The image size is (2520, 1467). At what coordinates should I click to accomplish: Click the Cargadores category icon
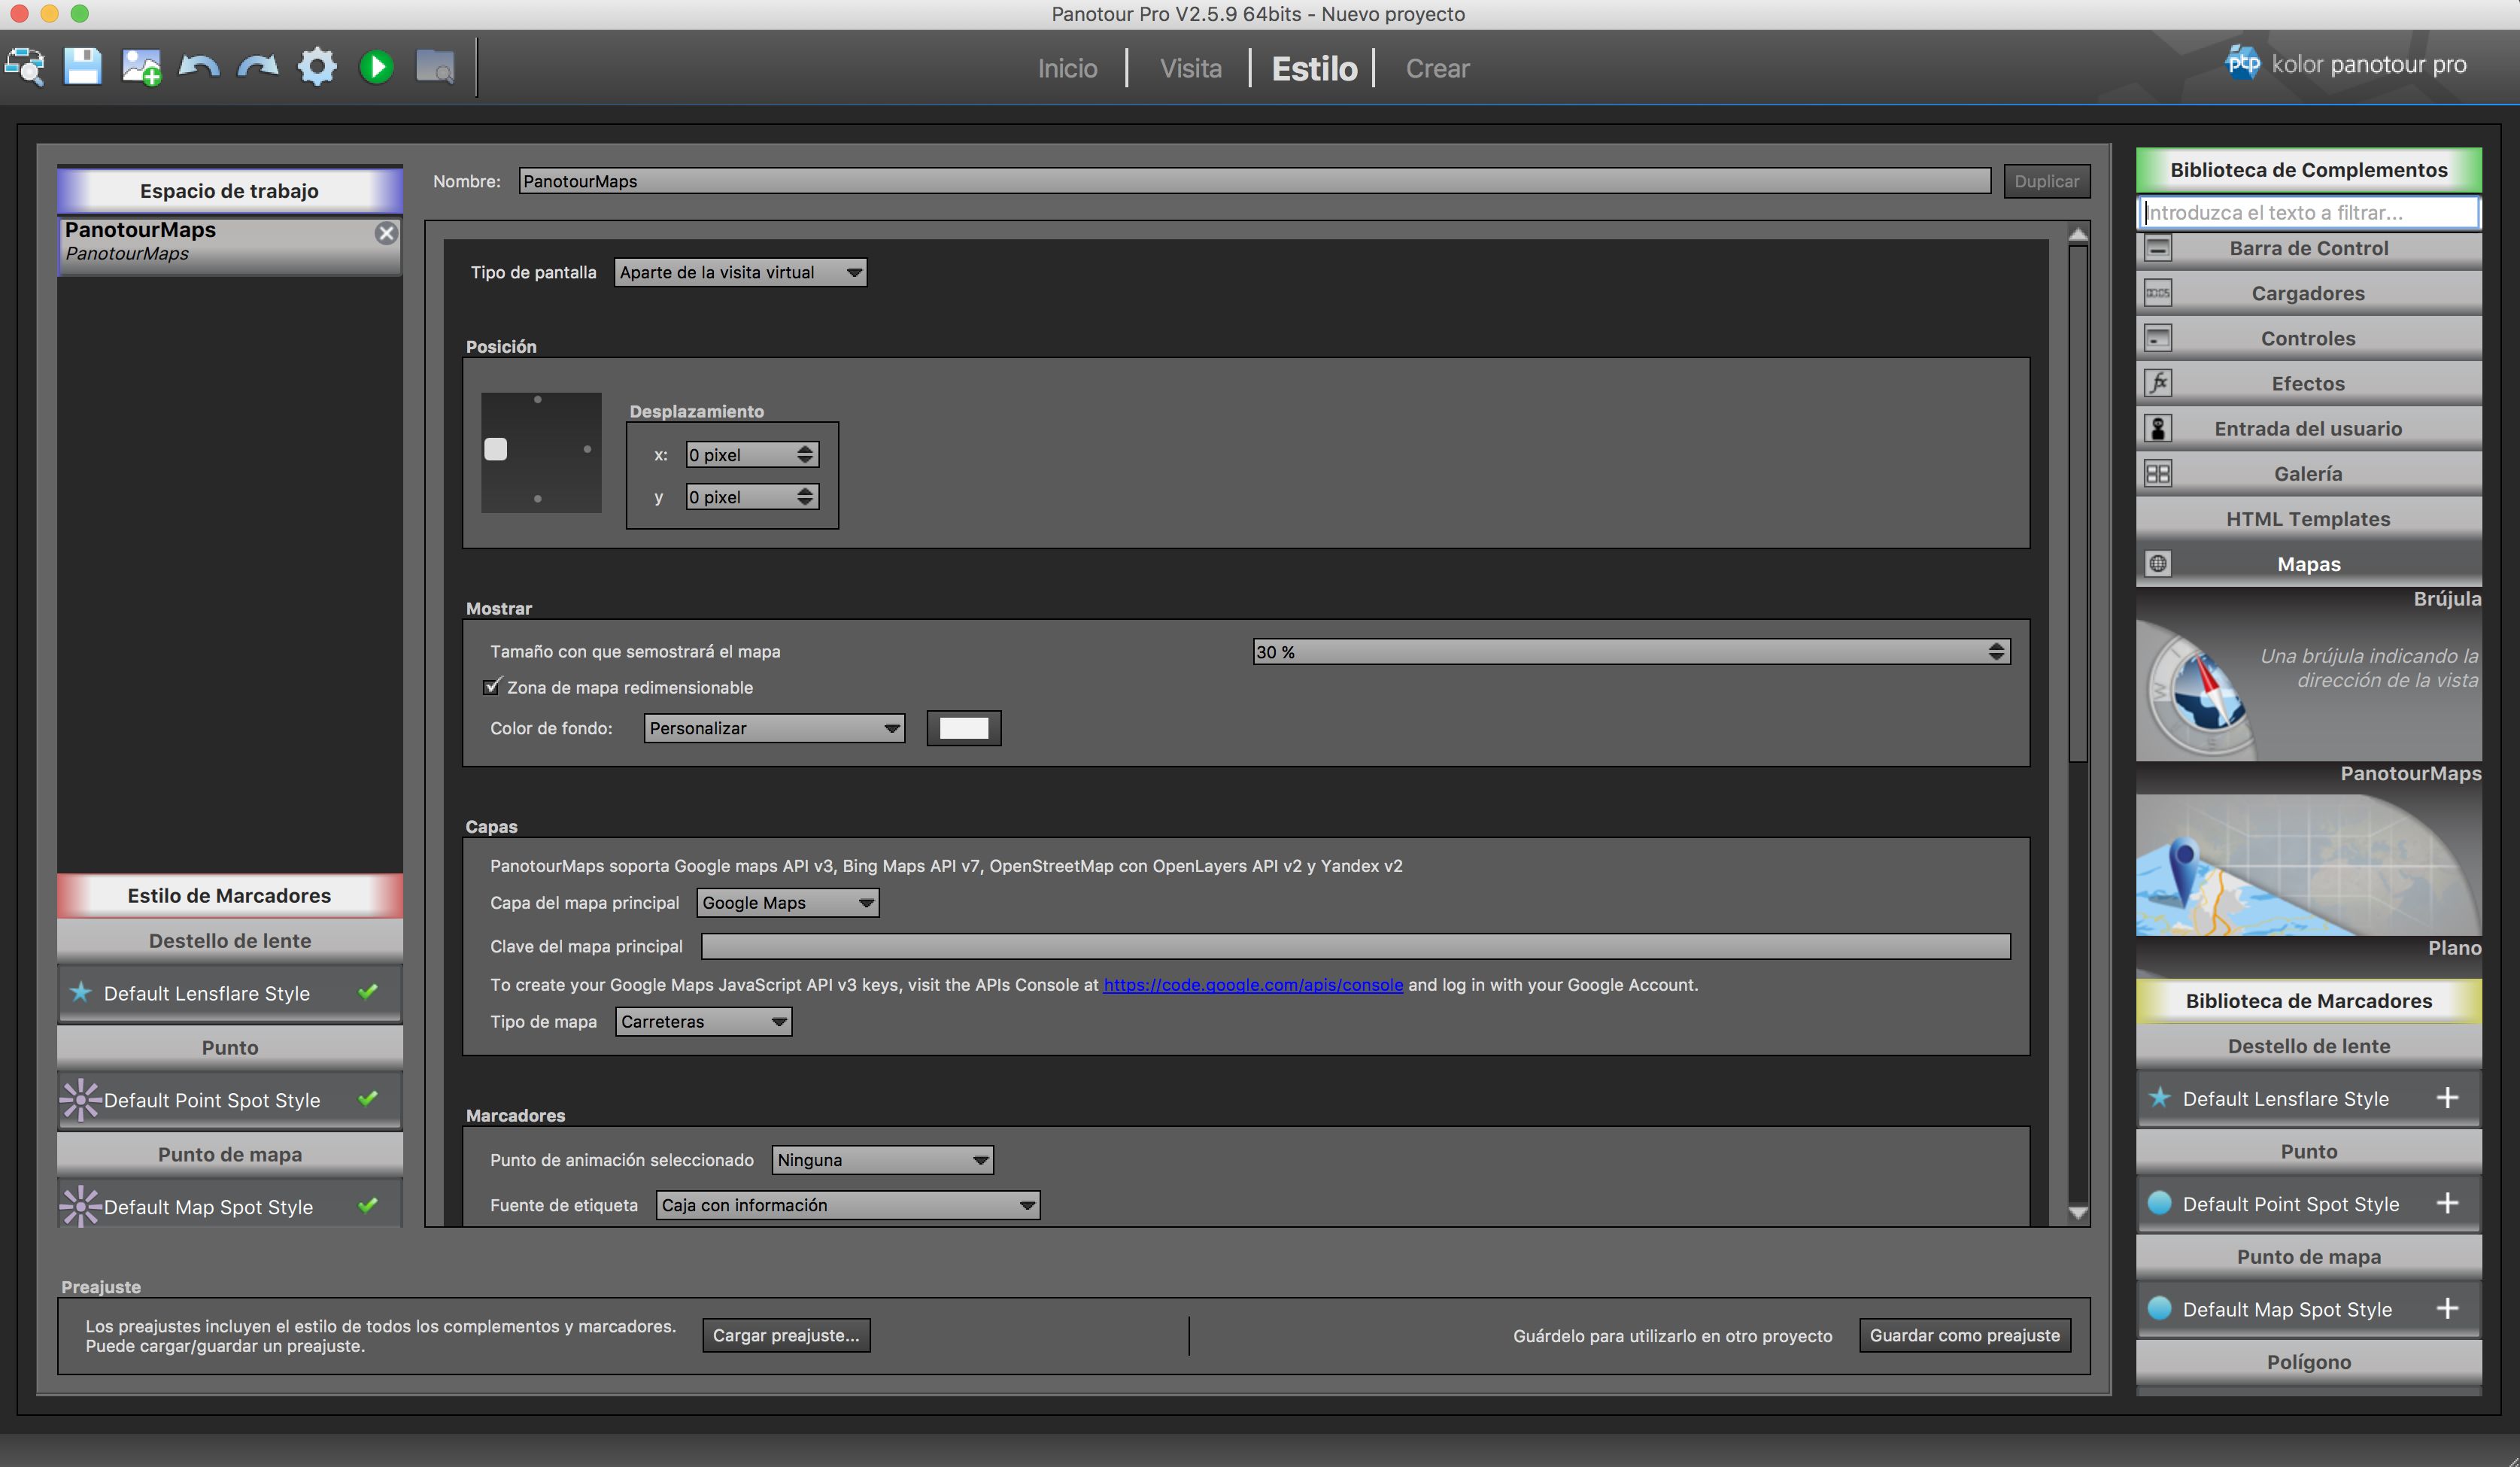pyautogui.click(x=2158, y=293)
